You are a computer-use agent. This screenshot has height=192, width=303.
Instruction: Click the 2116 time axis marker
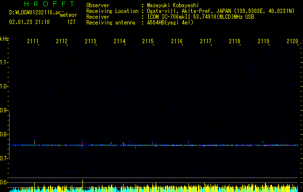point(177,41)
